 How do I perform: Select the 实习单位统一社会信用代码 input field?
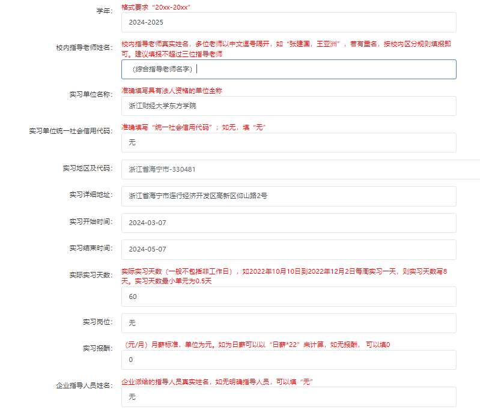pos(288,142)
